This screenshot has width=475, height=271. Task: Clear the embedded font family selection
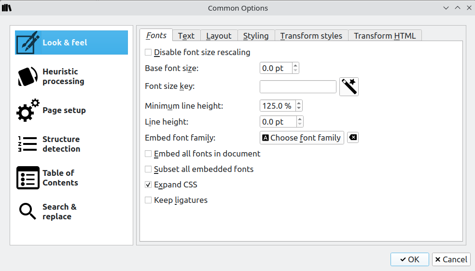click(353, 138)
